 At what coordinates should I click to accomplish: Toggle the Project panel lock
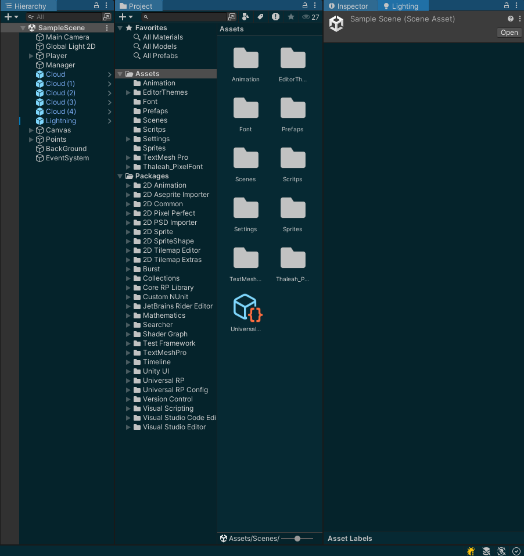(304, 5)
